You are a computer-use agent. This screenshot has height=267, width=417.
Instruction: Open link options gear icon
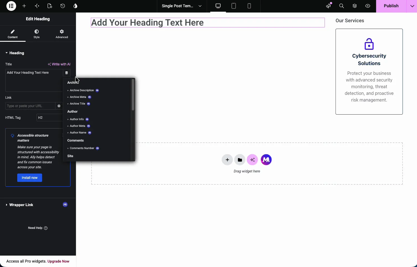coord(59,106)
